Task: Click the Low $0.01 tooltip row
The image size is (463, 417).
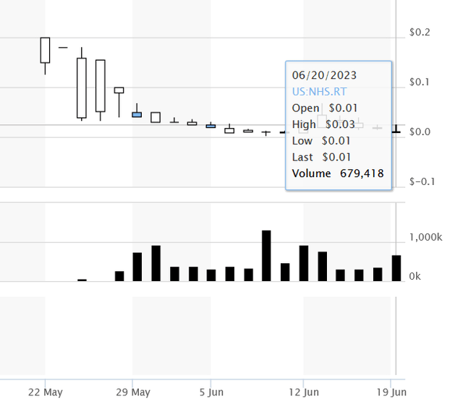Action: [x=321, y=141]
